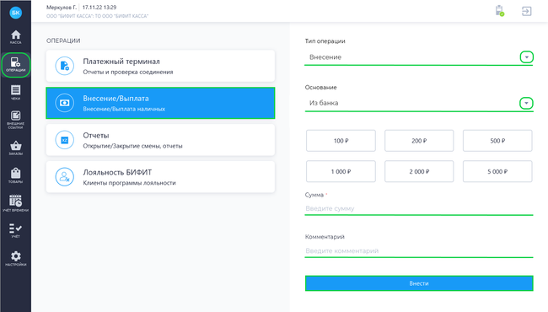The image size is (548, 312).
Task: Expand the Тип операции dropdown arrow
Action: [x=526, y=57]
